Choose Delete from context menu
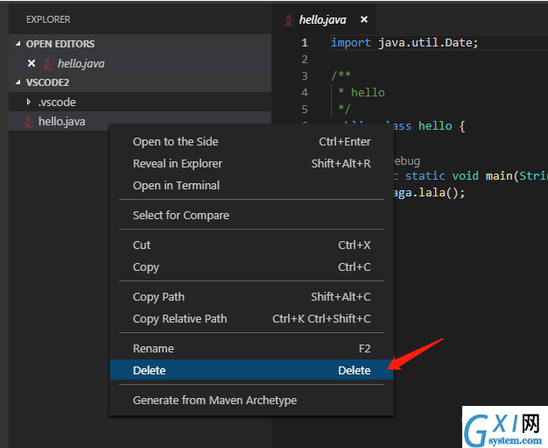548x448 pixels. click(251, 370)
